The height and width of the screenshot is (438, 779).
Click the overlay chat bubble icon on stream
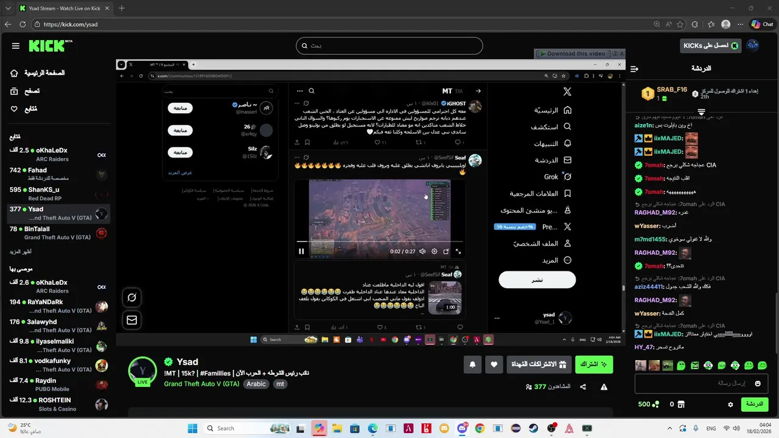pyautogui.click(x=131, y=297)
